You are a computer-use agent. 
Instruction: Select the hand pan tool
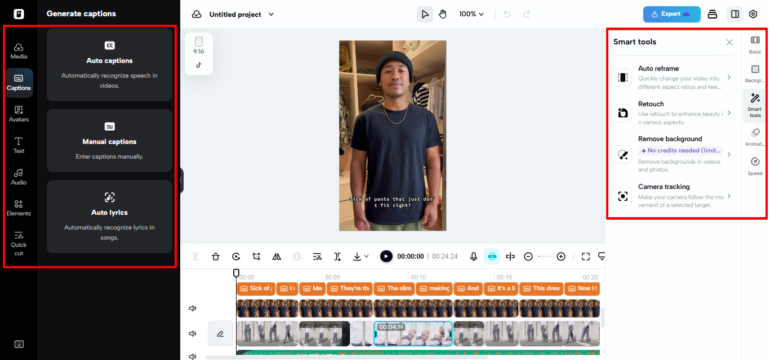point(443,14)
